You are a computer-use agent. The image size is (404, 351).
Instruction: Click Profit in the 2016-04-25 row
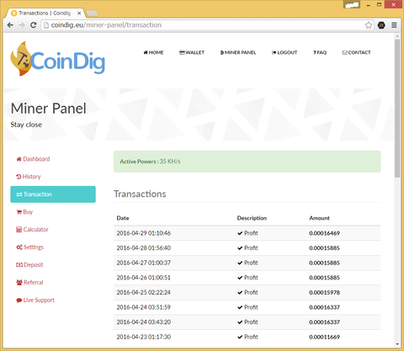pyautogui.click(x=247, y=292)
